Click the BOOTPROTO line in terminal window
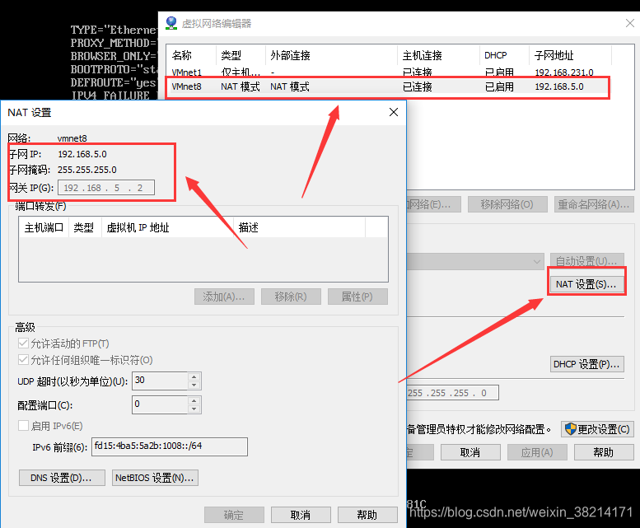This screenshot has height=528, width=640. (114, 69)
